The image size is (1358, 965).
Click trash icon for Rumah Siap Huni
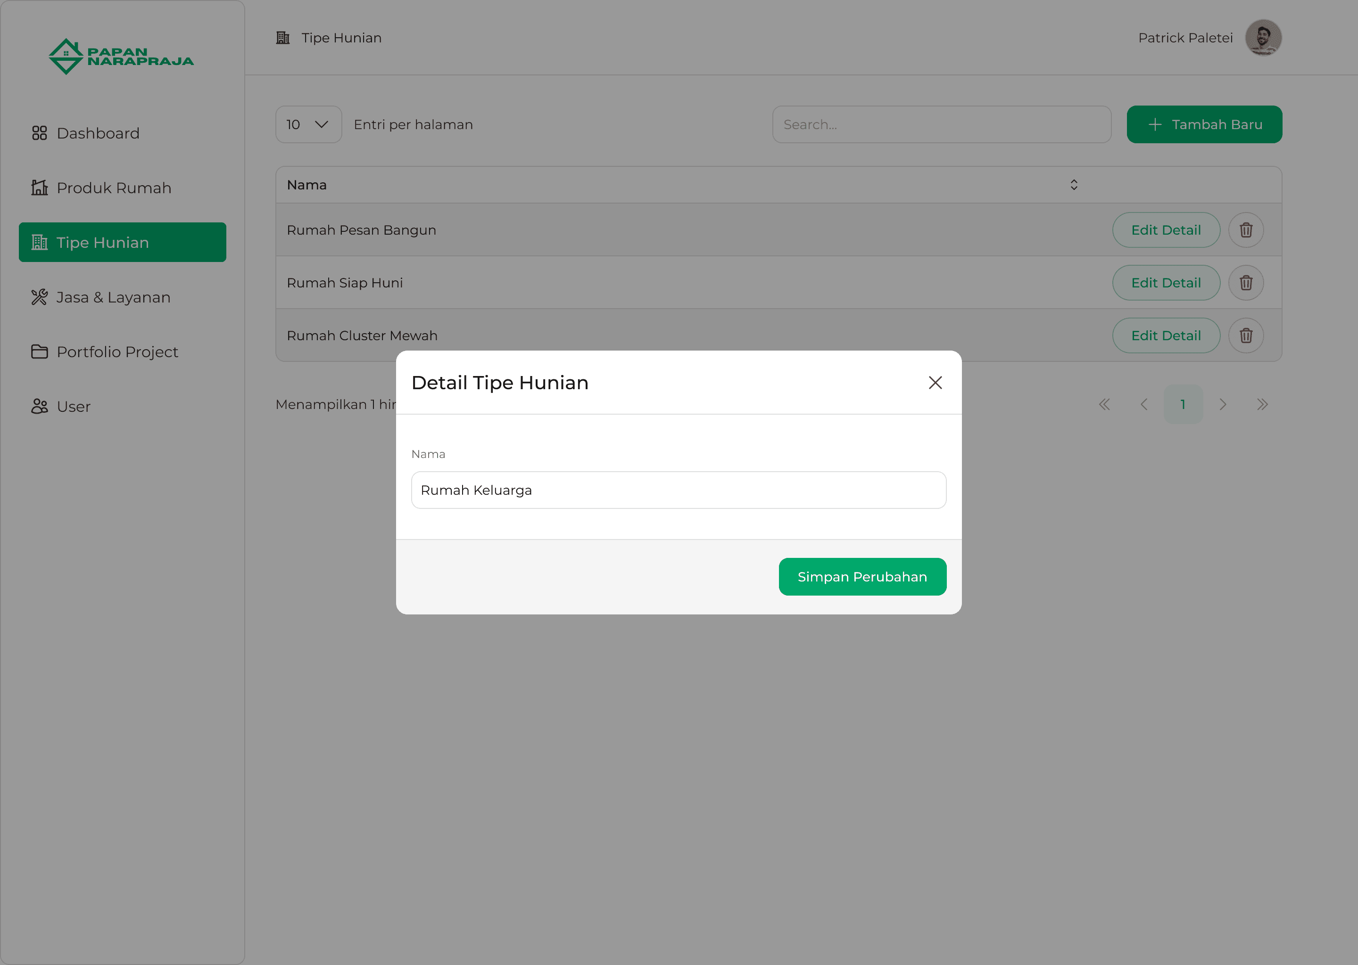click(x=1246, y=283)
